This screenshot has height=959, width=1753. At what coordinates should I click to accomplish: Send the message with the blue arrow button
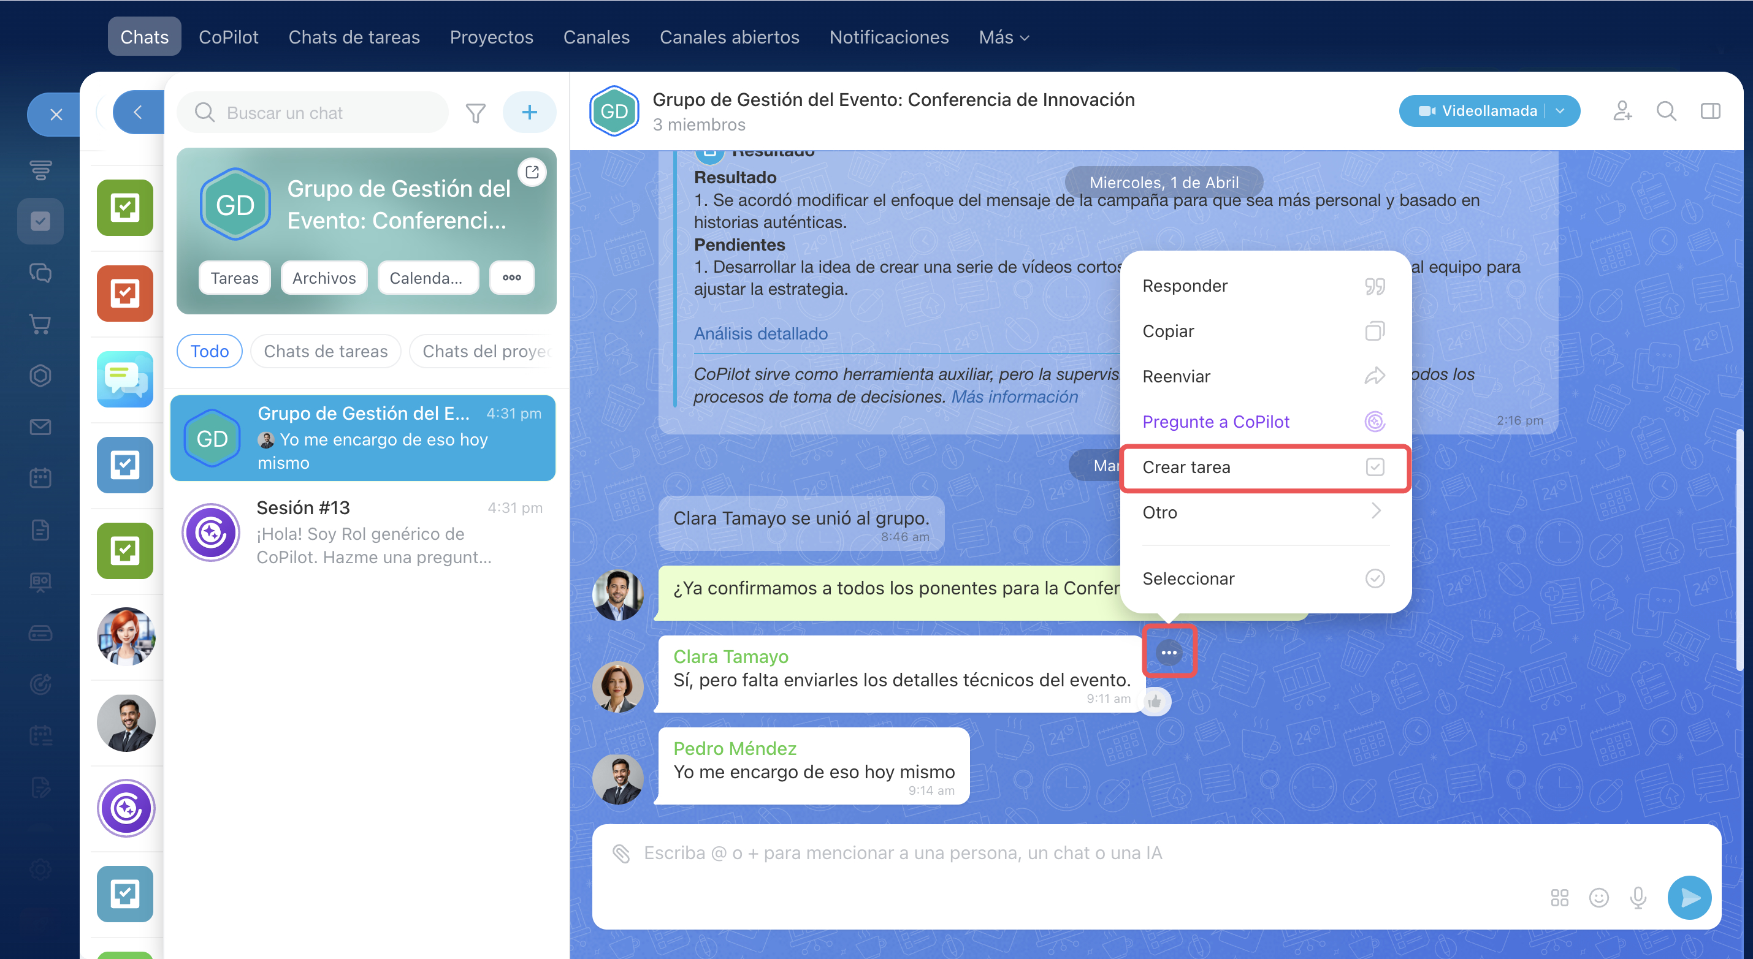[1689, 898]
